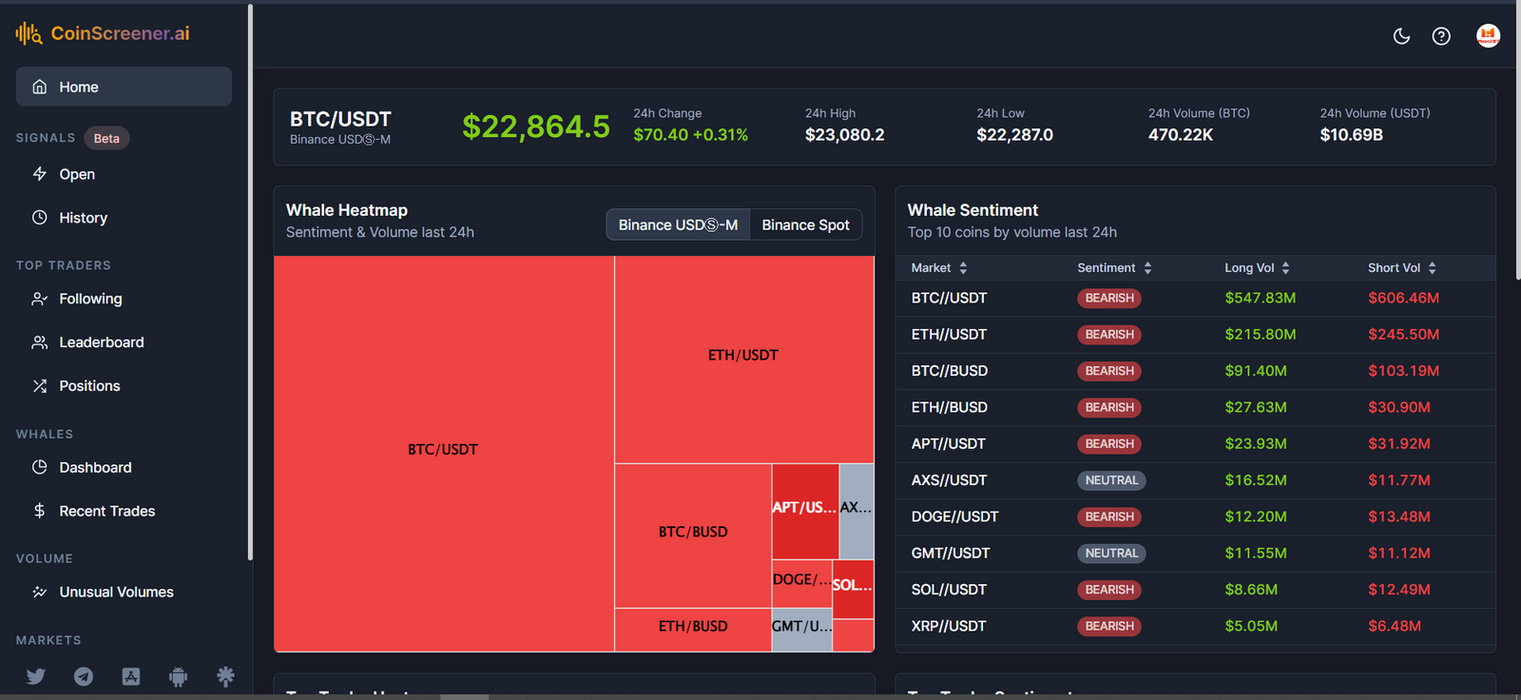Image resolution: width=1521 pixels, height=700 pixels.
Task: Select BTC/USDT heatmap tile
Action: point(444,454)
